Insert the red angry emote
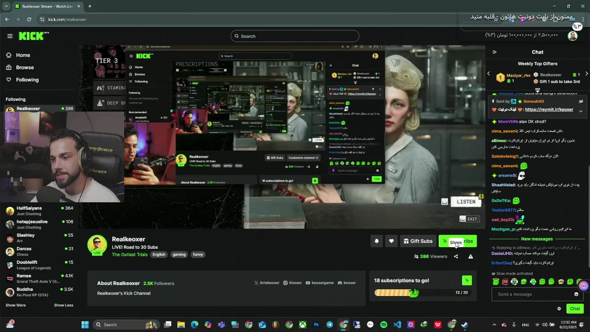This screenshot has width=590, height=332. coord(505,282)
